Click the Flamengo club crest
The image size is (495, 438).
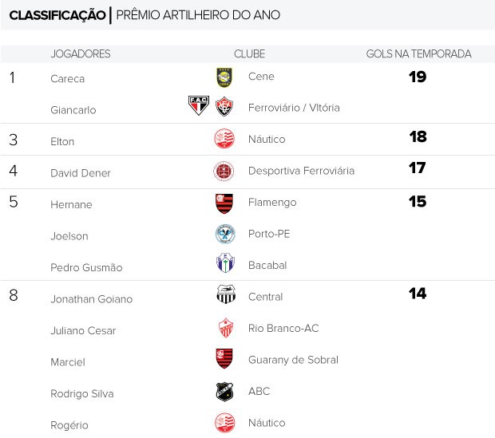pyautogui.click(x=224, y=203)
